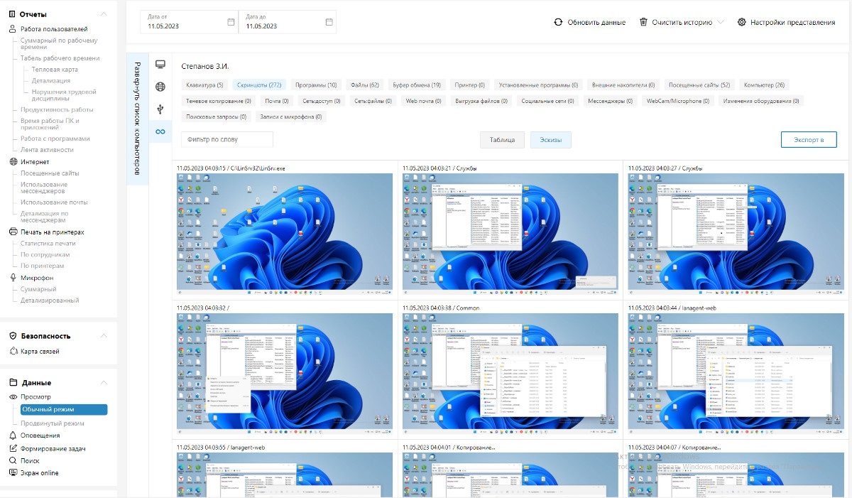Open calendar icon in Дата от field
The image size is (852, 498).
pos(231,22)
